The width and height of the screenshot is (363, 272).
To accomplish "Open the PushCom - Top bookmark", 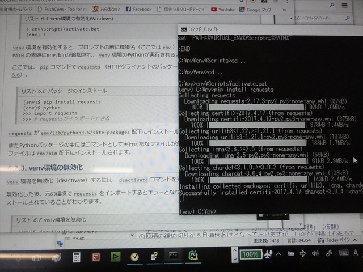I will pyautogui.click(x=62, y=9).
